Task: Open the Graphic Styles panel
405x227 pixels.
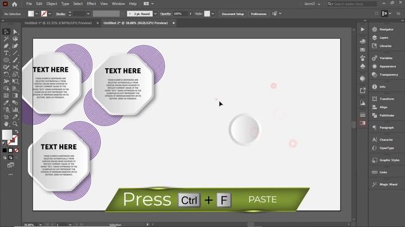Action: click(x=389, y=160)
